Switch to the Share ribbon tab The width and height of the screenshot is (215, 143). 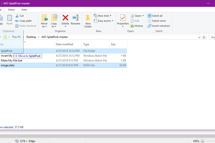[11, 9]
